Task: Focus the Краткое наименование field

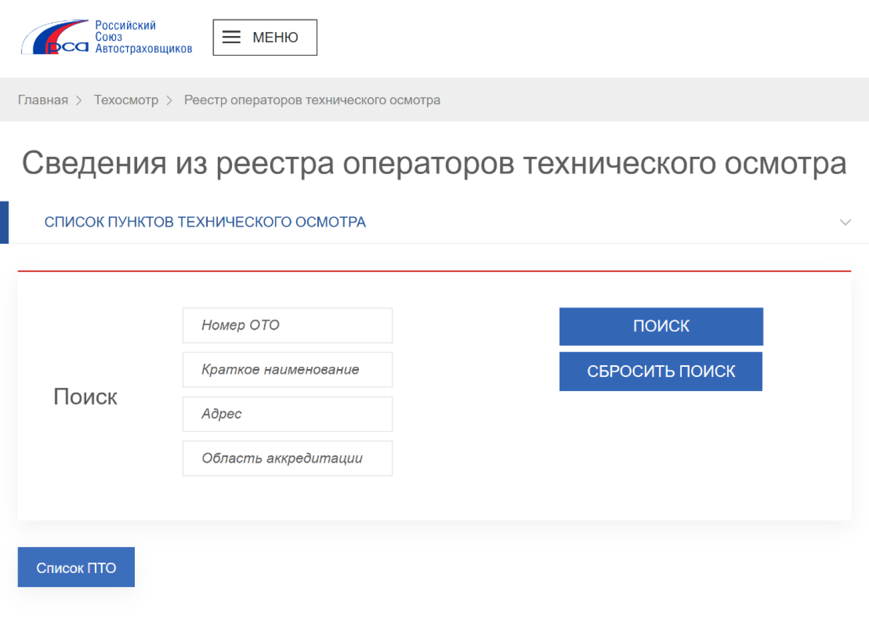Action: coord(287,370)
